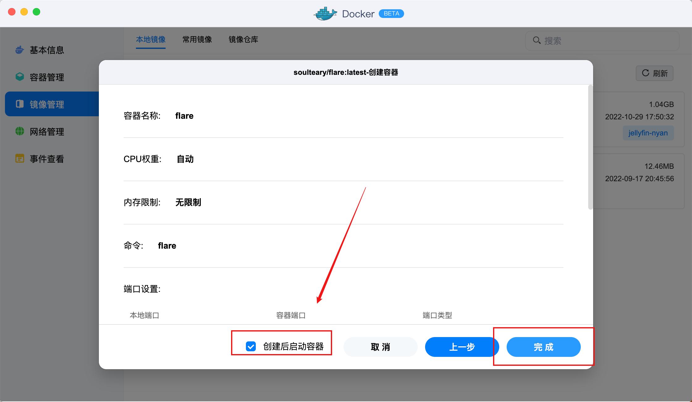This screenshot has height=402, width=692.
Task: Click the magnifier icon in search box
Action: 537,40
